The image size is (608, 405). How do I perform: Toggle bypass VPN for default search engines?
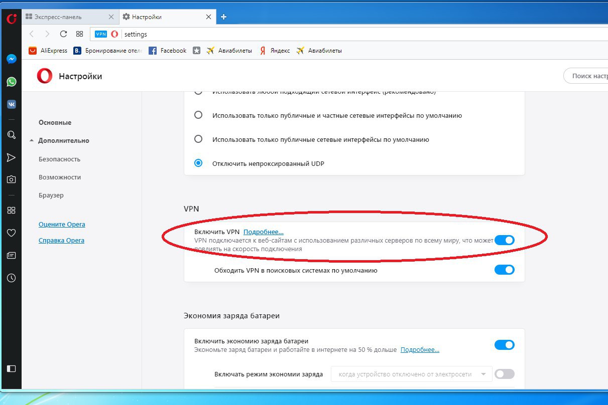click(505, 270)
